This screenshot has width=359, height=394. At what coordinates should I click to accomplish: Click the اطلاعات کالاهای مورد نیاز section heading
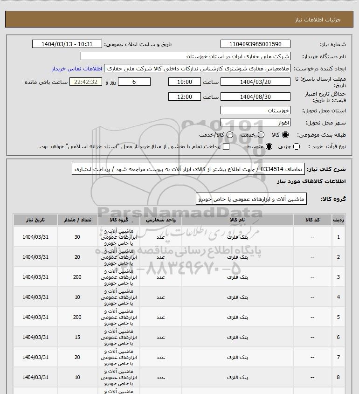tap(311, 181)
